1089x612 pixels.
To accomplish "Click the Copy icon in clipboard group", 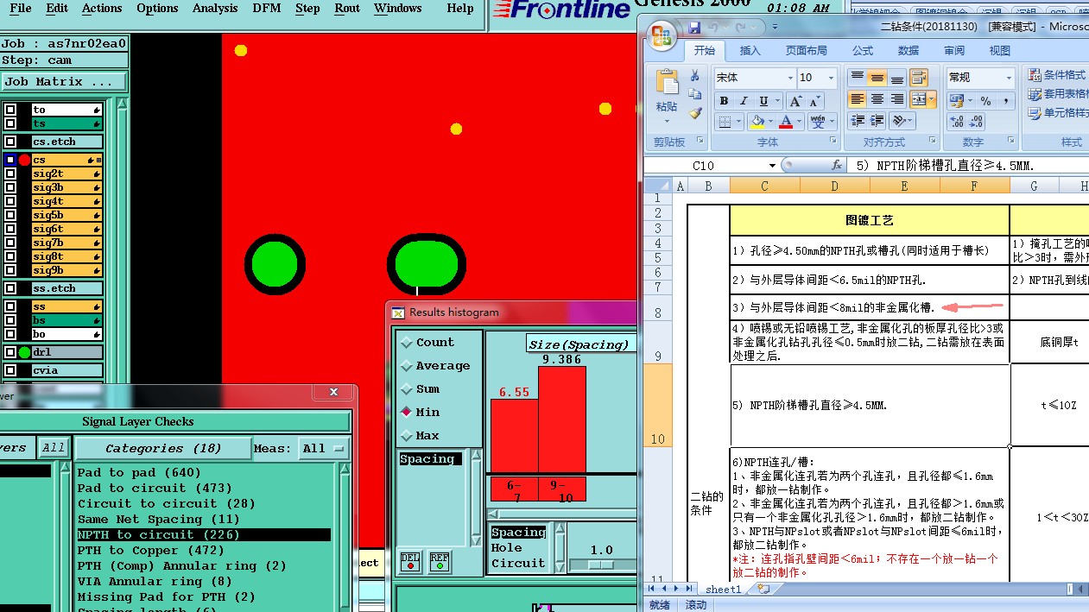I will [x=695, y=95].
